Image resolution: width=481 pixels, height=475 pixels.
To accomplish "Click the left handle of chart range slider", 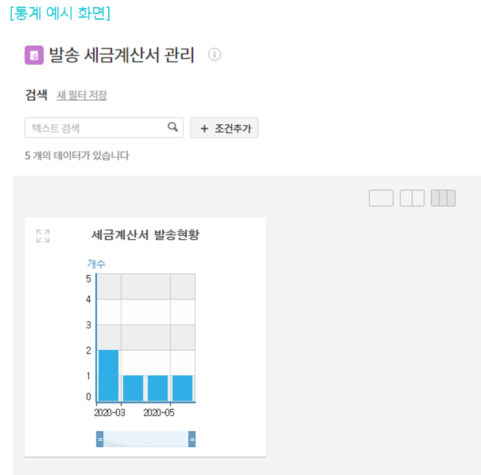I will (x=100, y=439).
